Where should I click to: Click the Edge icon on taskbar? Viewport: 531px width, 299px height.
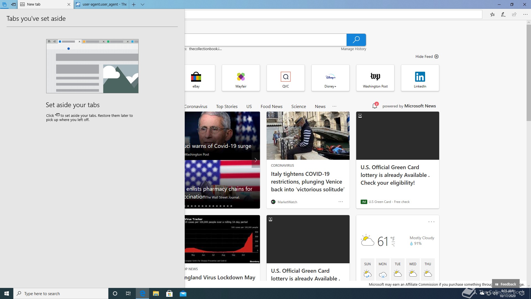(x=142, y=293)
